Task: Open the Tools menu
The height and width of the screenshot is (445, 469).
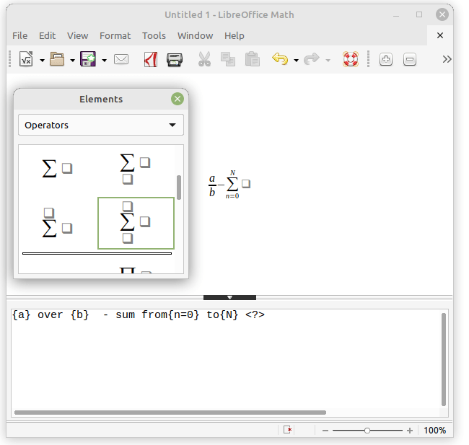Action: point(154,35)
